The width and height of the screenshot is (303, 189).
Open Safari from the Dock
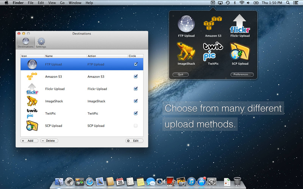pos(90,182)
